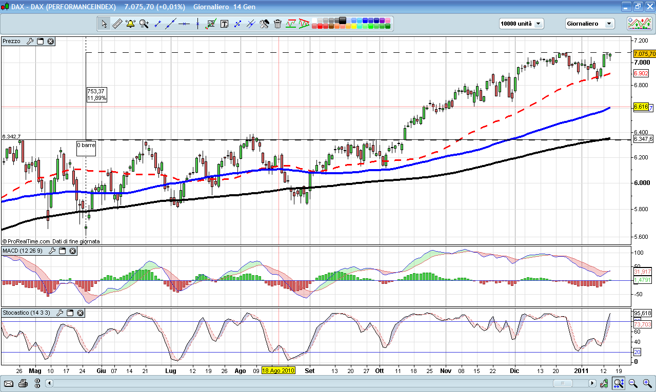Image resolution: width=656 pixels, height=392 pixels.
Task: Select the text annotation tool
Action: pyautogui.click(x=224, y=24)
